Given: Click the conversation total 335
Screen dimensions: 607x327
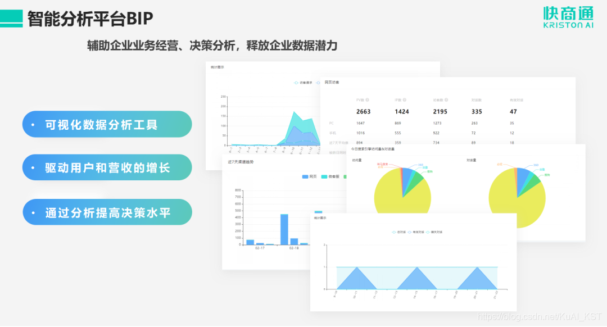Looking at the screenshot, I should click(x=477, y=111).
